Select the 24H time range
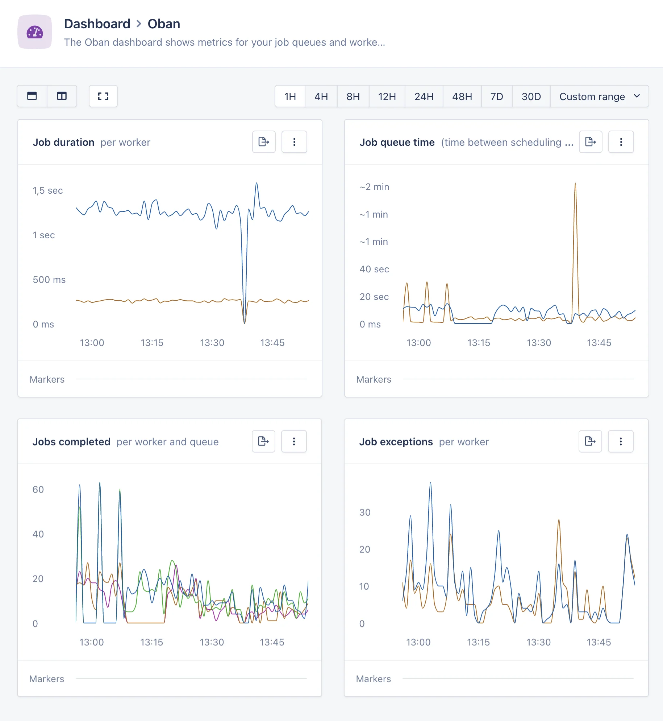 (x=424, y=96)
